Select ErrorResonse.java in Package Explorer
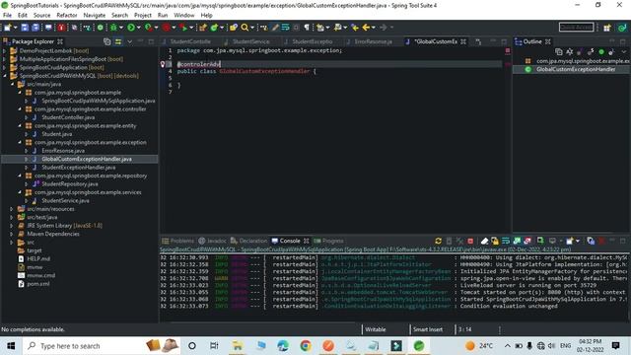Image resolution: width=631 pixels, height=355 pixels. coord(63,151)
